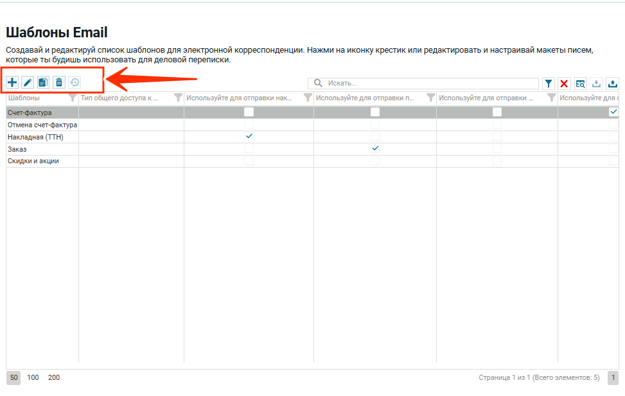625x396 pixels.
Task: Open filter on Тип общего доступа column
Action: pos(178,98)
